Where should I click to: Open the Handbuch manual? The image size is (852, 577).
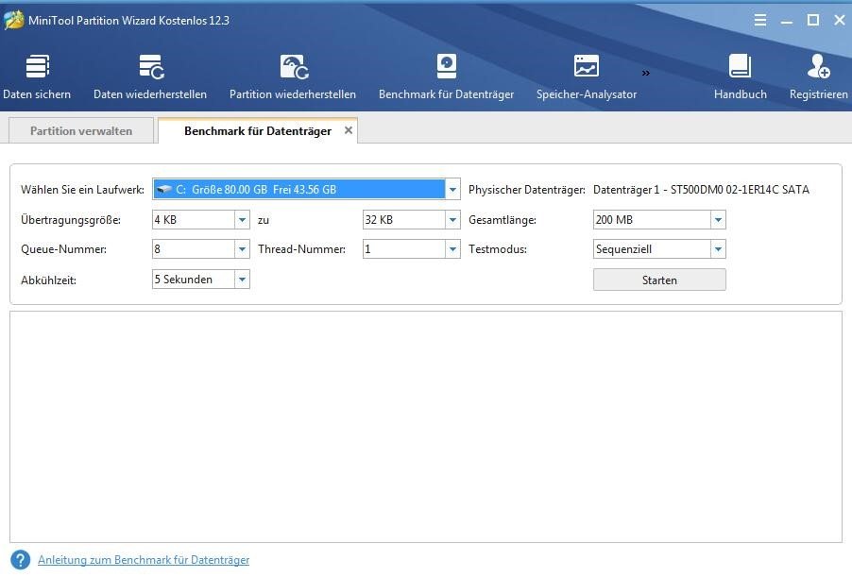tap(740, 77)
